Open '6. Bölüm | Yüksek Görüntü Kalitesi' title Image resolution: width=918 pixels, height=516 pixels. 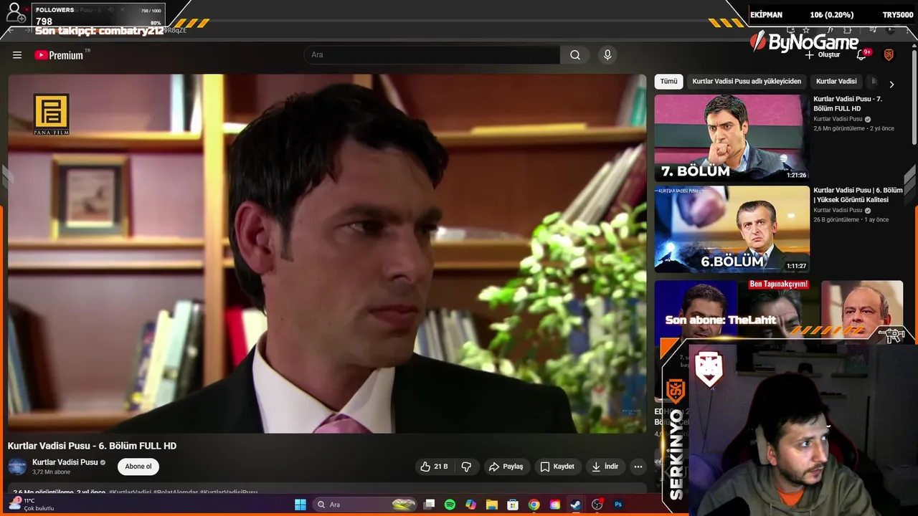coord(858,195)
